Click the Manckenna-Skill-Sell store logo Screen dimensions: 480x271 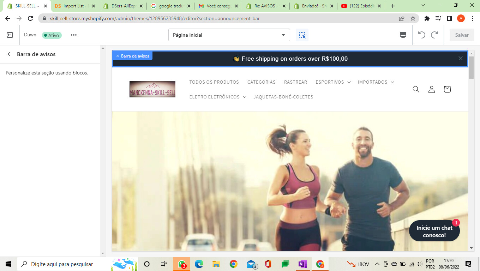coord(152,89)
